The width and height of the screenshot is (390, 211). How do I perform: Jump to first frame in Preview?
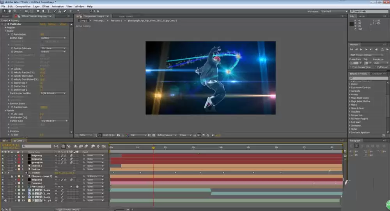pos(351,50)
